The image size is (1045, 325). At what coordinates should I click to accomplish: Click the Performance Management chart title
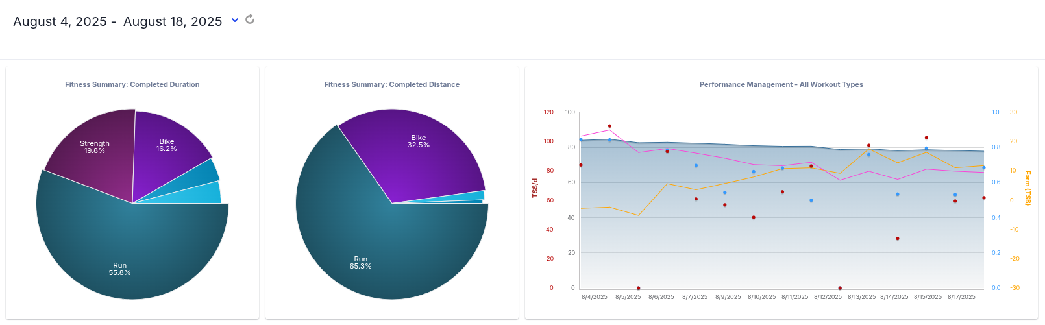click(781, 84)
